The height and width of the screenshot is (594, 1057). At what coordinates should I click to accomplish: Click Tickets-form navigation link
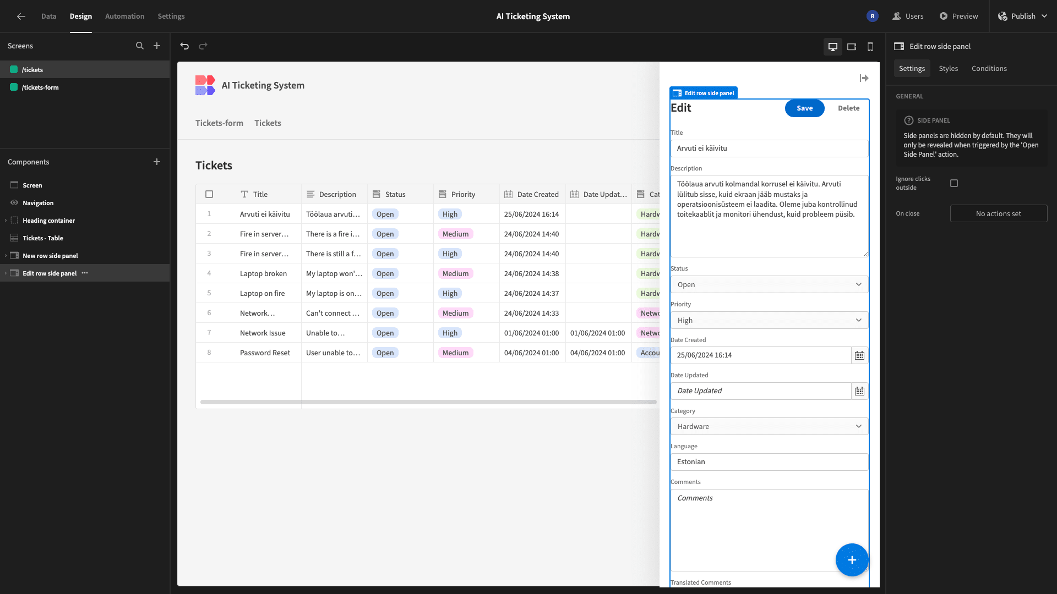click(x=219, y=123)
